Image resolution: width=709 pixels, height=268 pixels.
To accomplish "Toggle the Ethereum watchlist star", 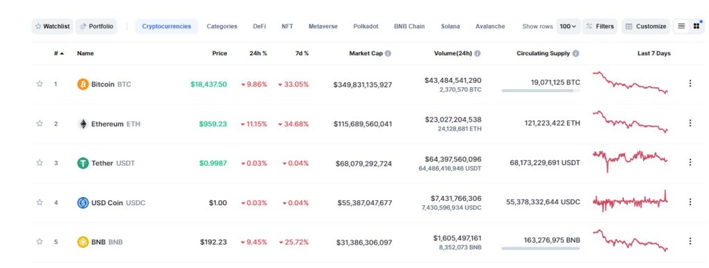I will click(39, 123).
